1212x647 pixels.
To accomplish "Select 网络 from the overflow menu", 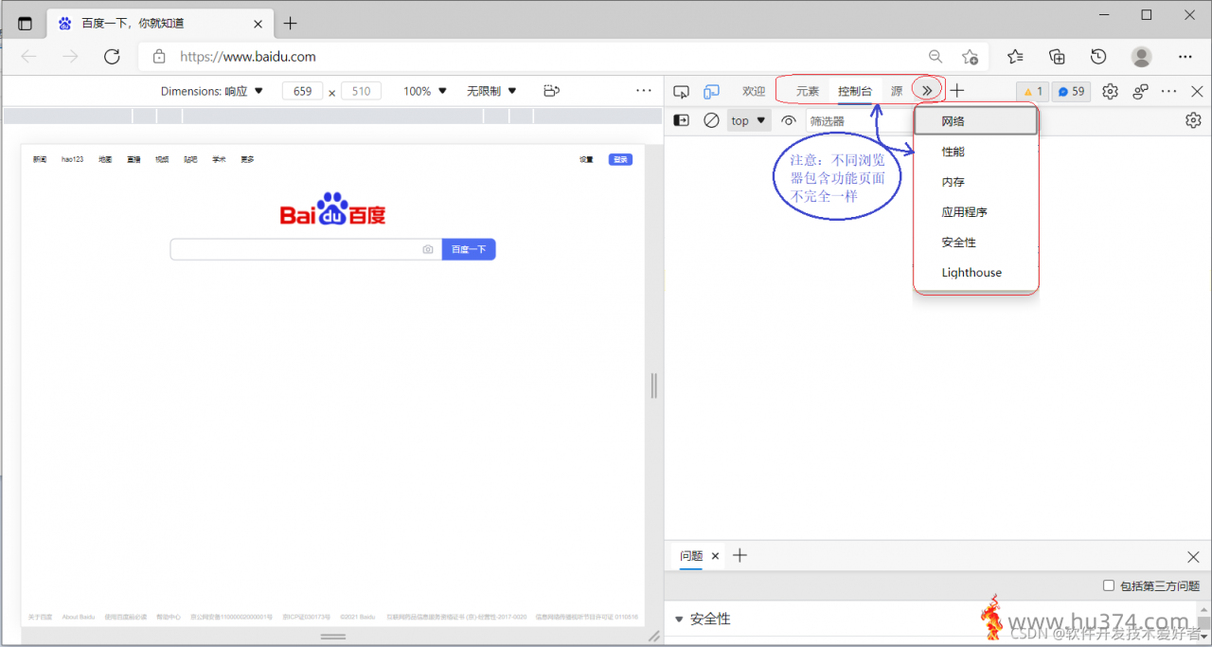I will [976, 121].
